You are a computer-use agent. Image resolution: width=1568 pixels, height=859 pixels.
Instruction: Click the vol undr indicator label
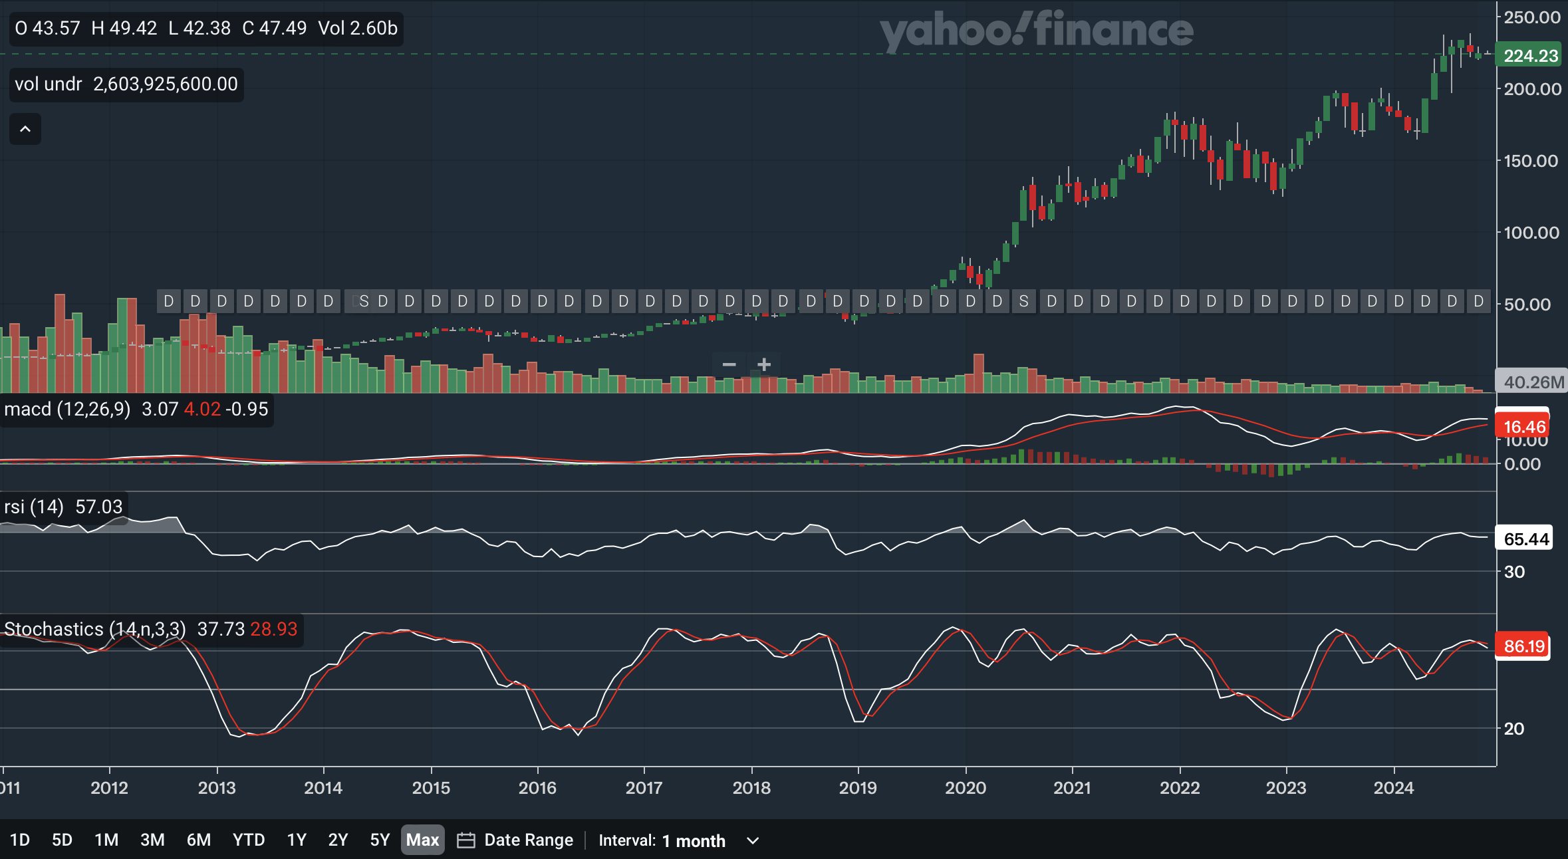48,84
